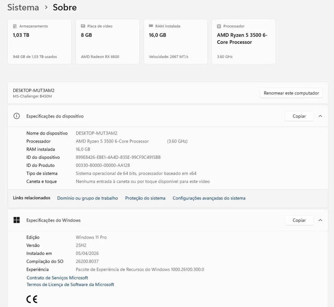The width and height of the screenshot is (334, 307).
Task: Click the ID do Produto label
Action: pos(40,165)
